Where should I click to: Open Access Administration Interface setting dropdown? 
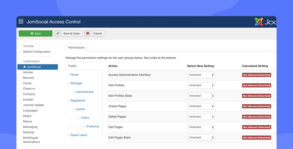tap(201, 75)
